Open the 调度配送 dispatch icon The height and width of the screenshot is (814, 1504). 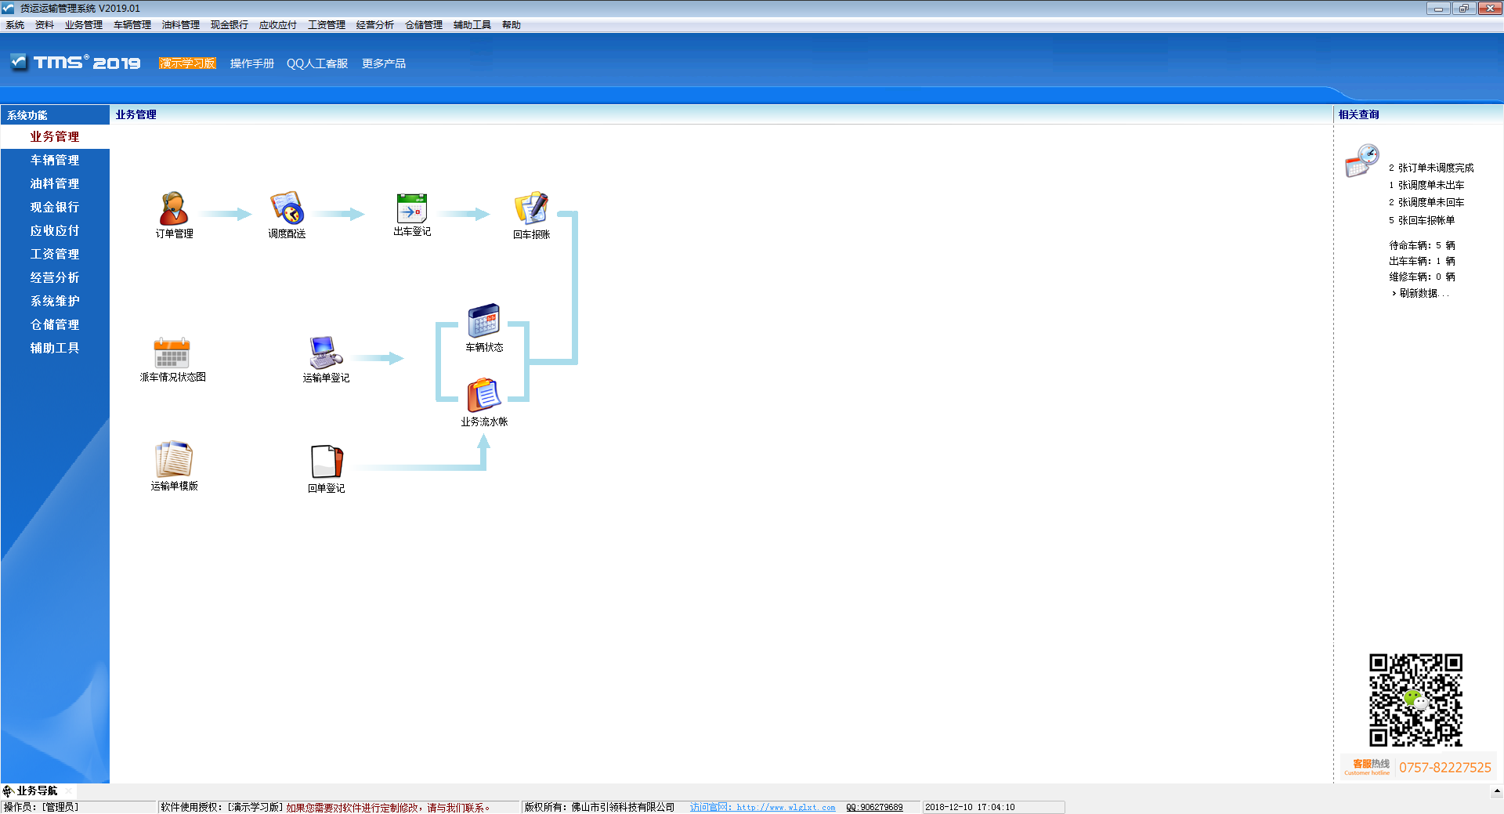(287, 208)
